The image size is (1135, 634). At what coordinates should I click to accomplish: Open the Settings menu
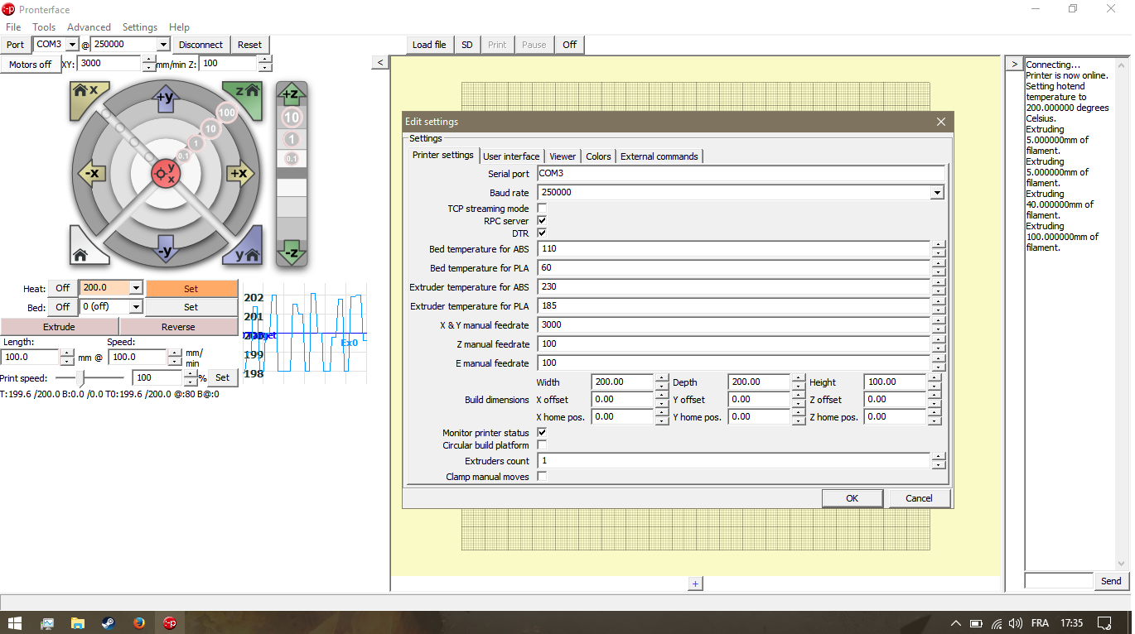coord(140,27)
